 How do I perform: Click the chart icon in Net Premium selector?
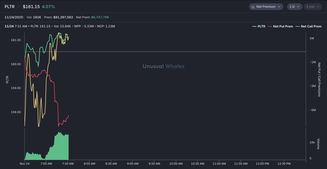(253, 7)
